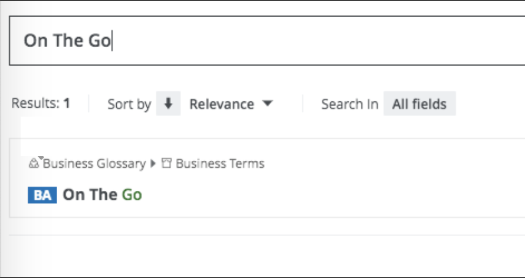Screen dimensions: 525x278
Task: Click the word The in the result title
Action: click(103, 195)
